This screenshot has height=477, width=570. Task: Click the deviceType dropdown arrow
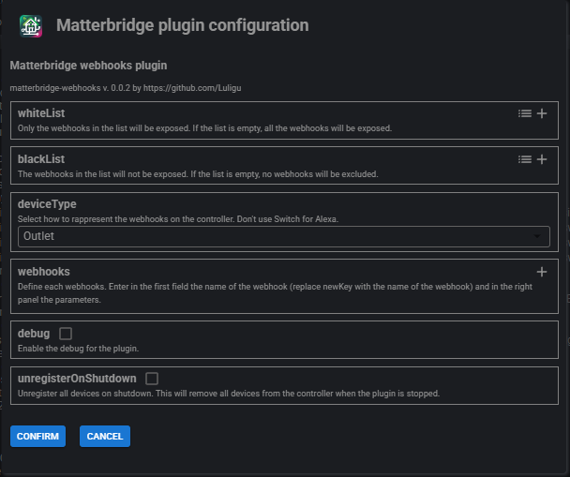point(537,236)
